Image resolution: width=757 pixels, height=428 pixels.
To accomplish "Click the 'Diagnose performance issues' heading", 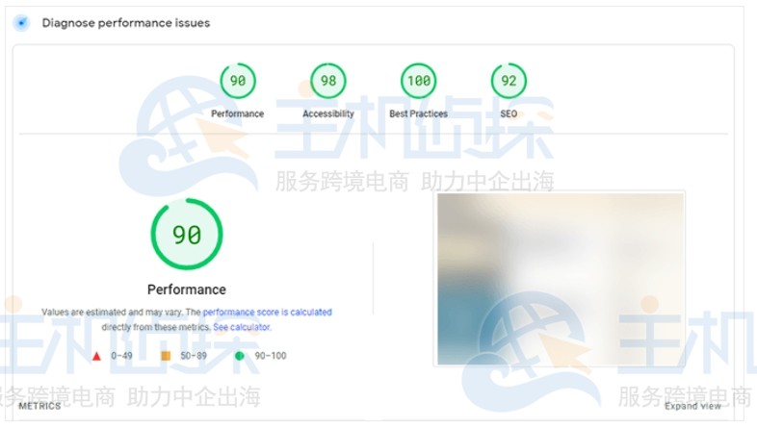I will [126, 23].
